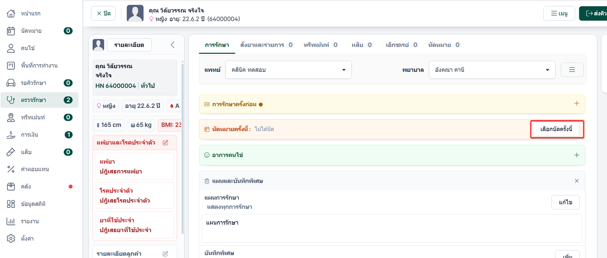The width and height of the screenshot is (607, 258).
Task: Click blood type A chip
Action: 173,106
